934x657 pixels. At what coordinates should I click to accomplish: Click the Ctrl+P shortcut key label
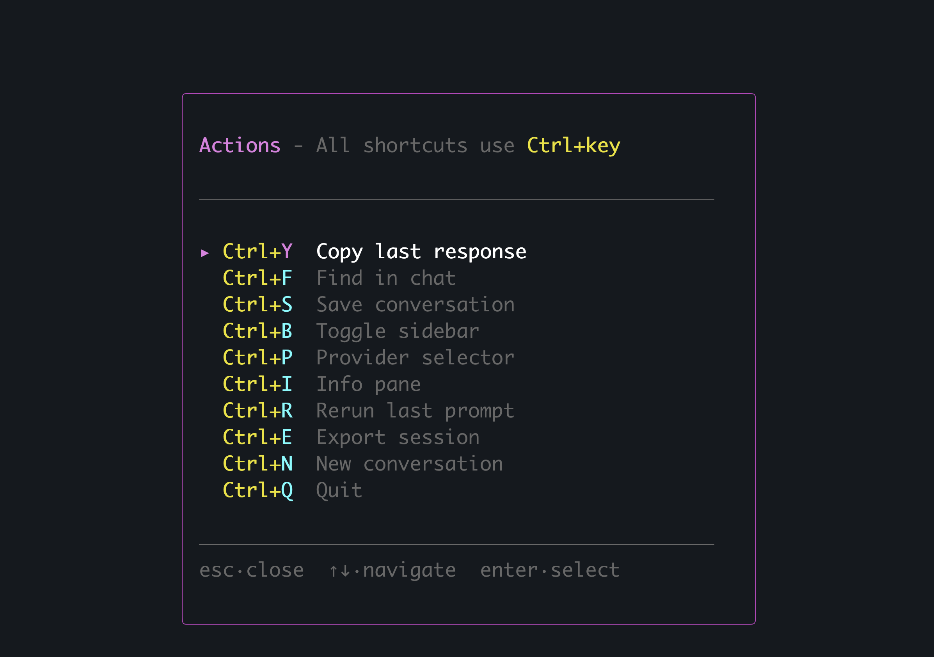click(257, 358)
